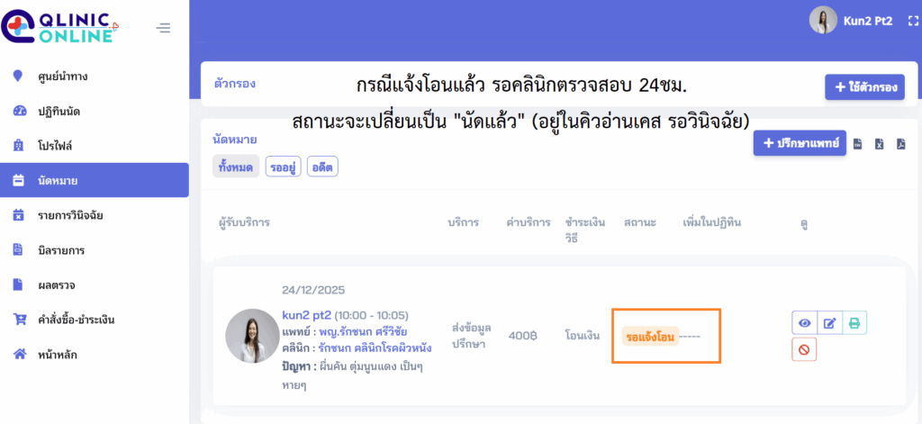Print the appointment with the printer icon
The height and width of the screenshot is (424, 922).
point(854,323)
